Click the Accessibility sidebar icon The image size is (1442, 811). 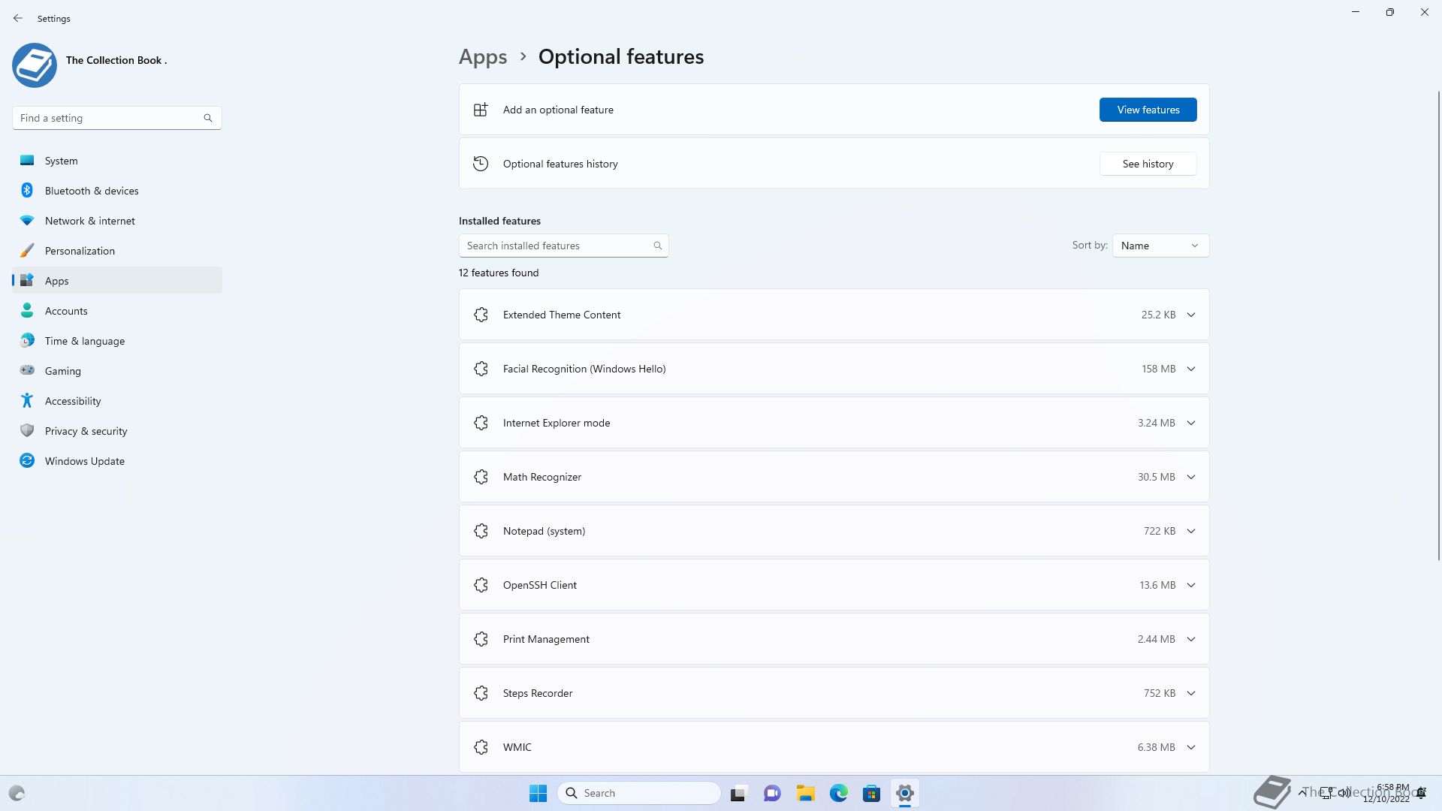(x=27, y=401)
